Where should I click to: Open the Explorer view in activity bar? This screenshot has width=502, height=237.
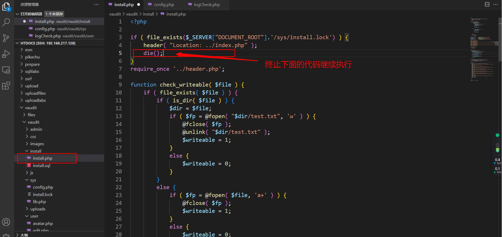6,7
